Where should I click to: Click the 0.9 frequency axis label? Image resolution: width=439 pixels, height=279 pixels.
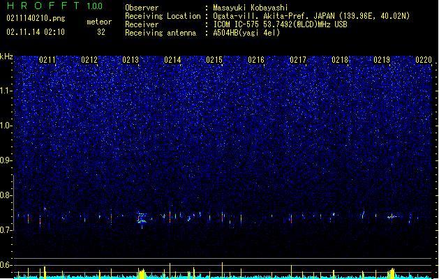6,160
